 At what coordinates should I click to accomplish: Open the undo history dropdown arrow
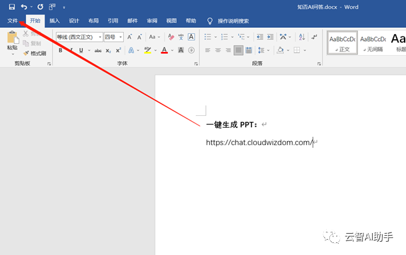point(31,7)
